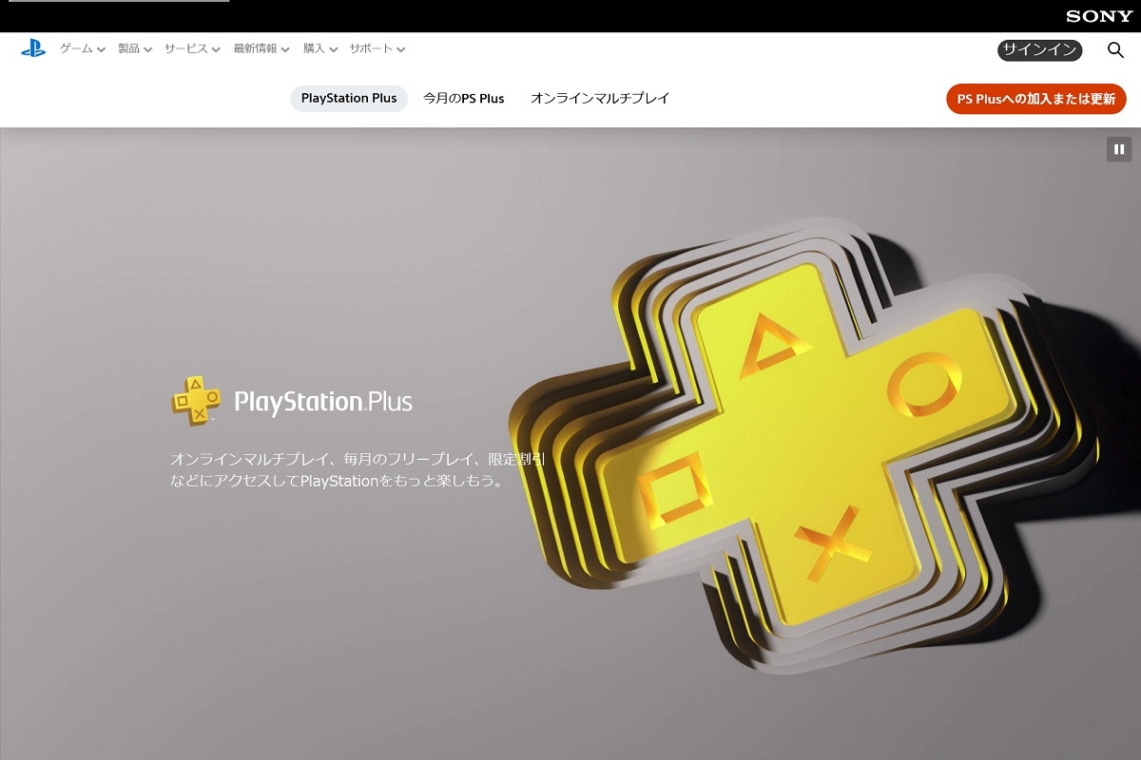
Task: Click the オンラインマルチプレイ、毎月のフリープレイ description text
Action: pos(358,469)
